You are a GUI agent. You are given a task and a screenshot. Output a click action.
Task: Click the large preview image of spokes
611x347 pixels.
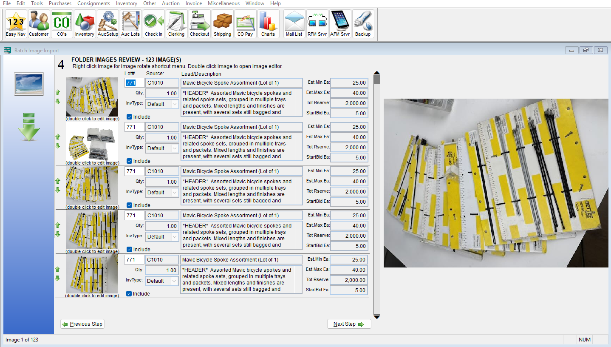point(496,183)
